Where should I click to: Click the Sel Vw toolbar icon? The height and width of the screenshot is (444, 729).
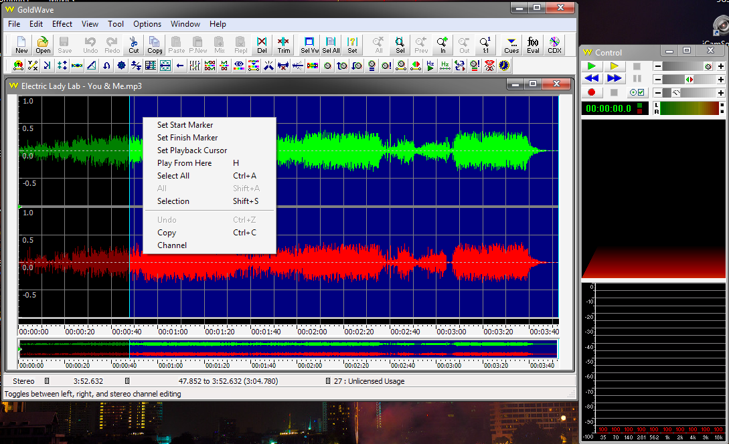click(x=310, y=45)
